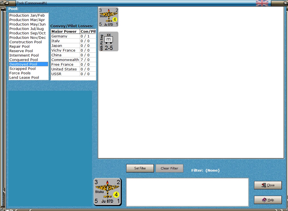
Task: Click the British flag icon in title bar
Action: tap(262, 3)
